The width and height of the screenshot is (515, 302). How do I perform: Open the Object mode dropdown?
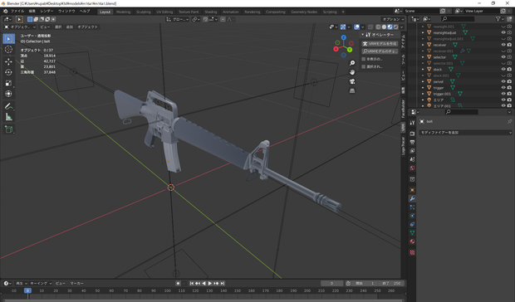pyautogui.click(x=20, y=27)
